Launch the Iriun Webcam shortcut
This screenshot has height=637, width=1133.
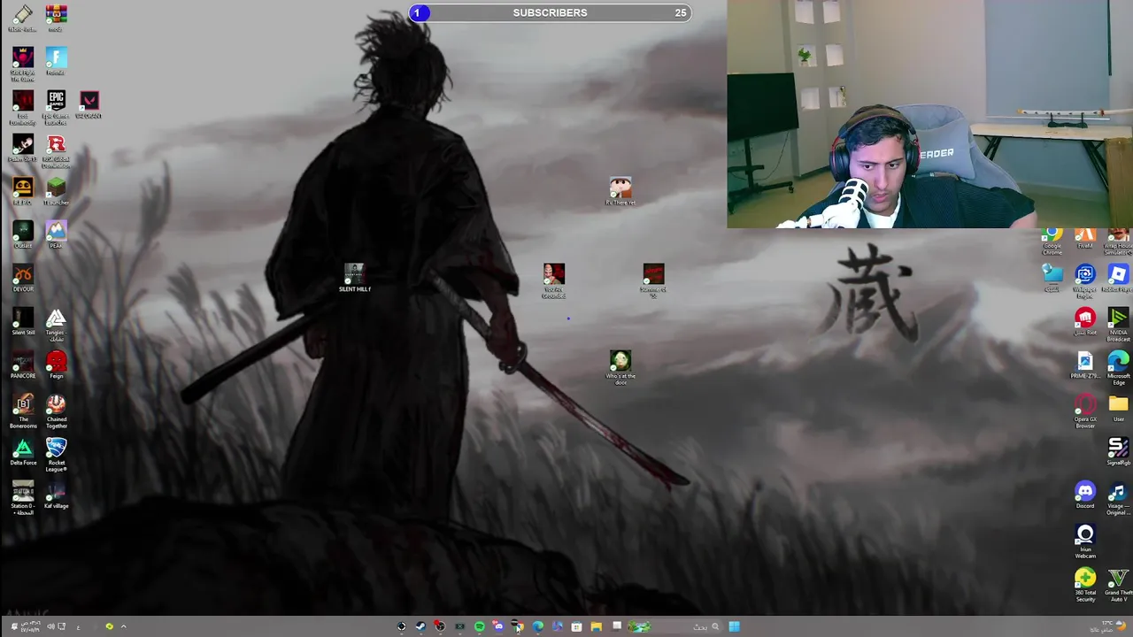(1085, 541)
